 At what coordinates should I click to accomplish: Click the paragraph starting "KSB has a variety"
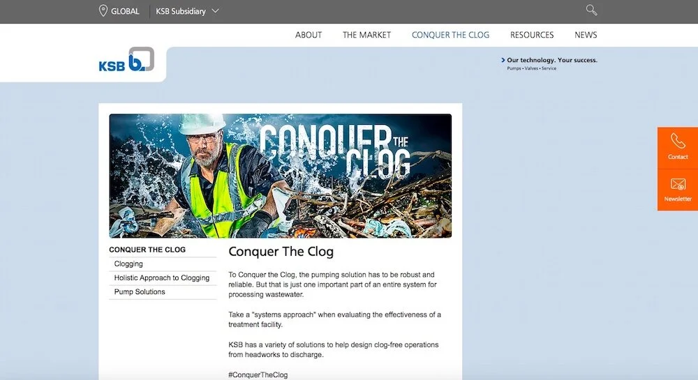click(x=334, y=350)
